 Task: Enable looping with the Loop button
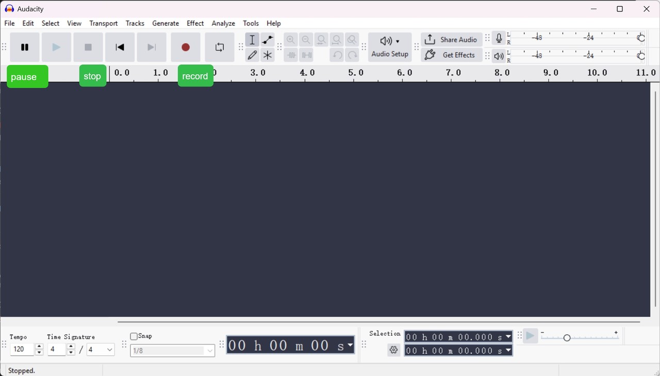point(220,46)
